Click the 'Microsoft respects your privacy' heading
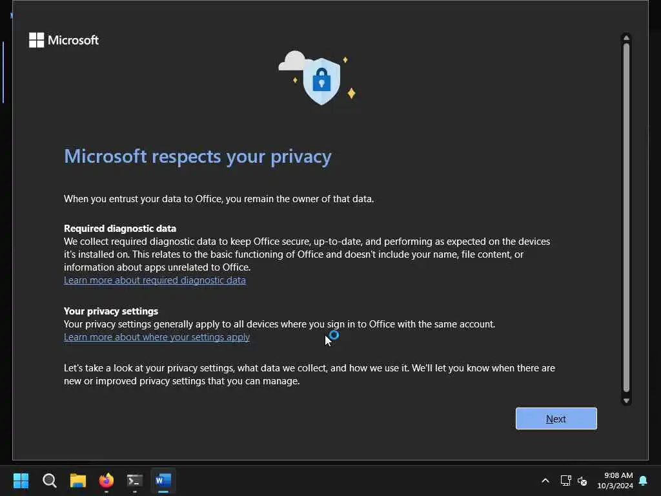 (198, 156)
